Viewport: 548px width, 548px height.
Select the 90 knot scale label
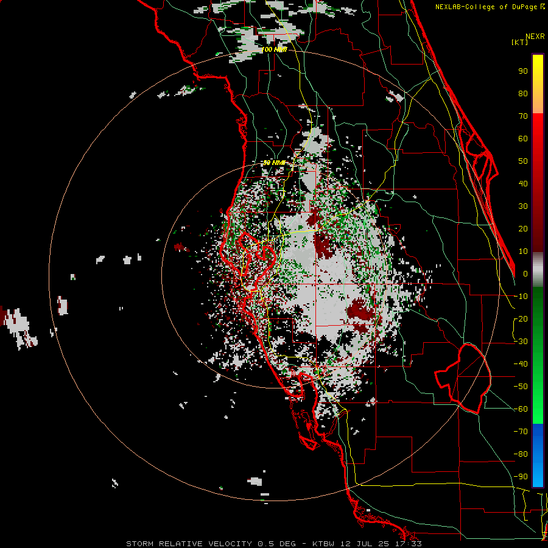click(x=523, y=71)
